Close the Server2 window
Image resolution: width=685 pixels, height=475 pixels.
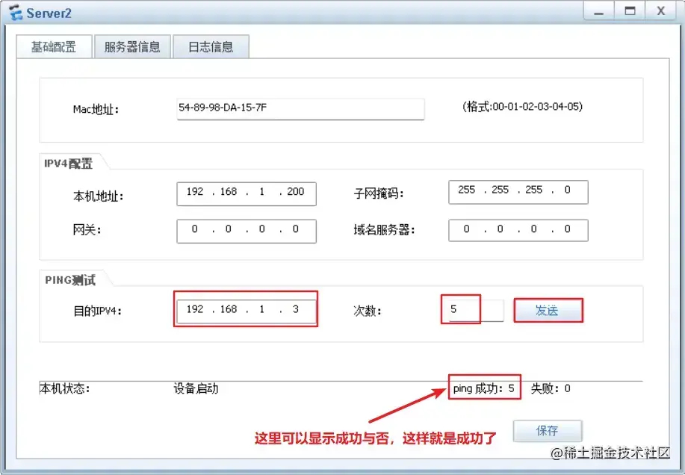(661, 11)
